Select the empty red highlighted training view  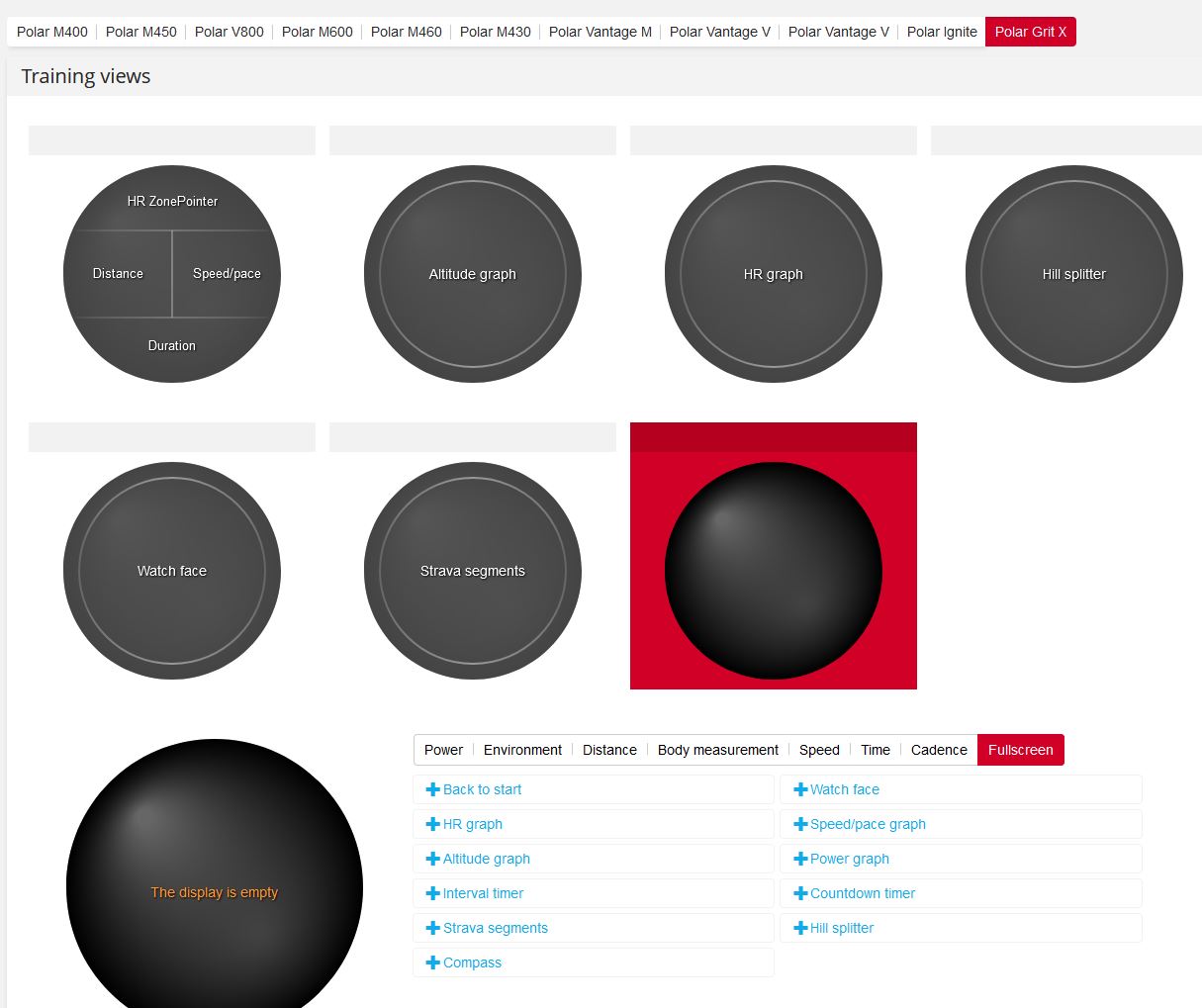point(773,570)
